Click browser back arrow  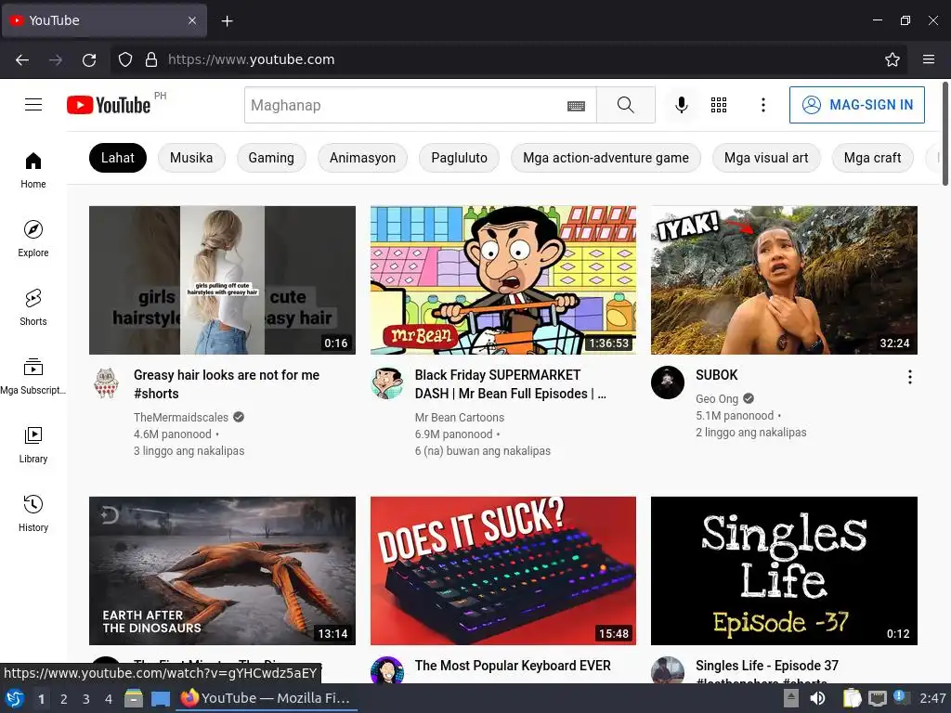tap(22, 59)
